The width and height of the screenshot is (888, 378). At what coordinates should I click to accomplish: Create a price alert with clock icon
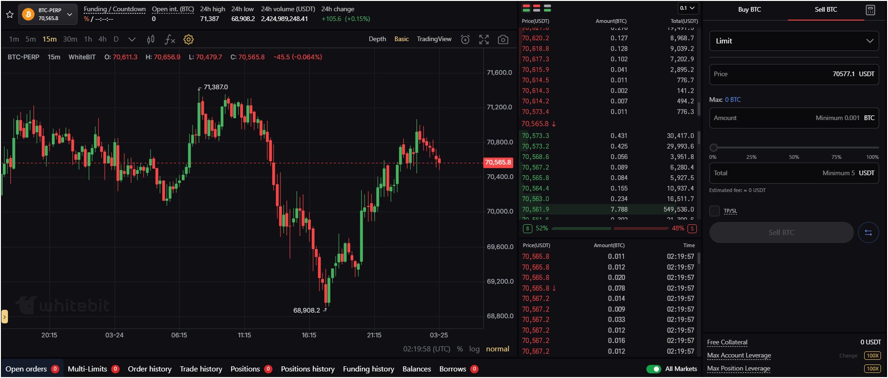[465, 40]
